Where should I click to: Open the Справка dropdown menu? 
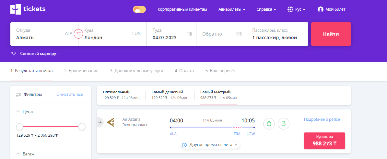coord(266,9)
